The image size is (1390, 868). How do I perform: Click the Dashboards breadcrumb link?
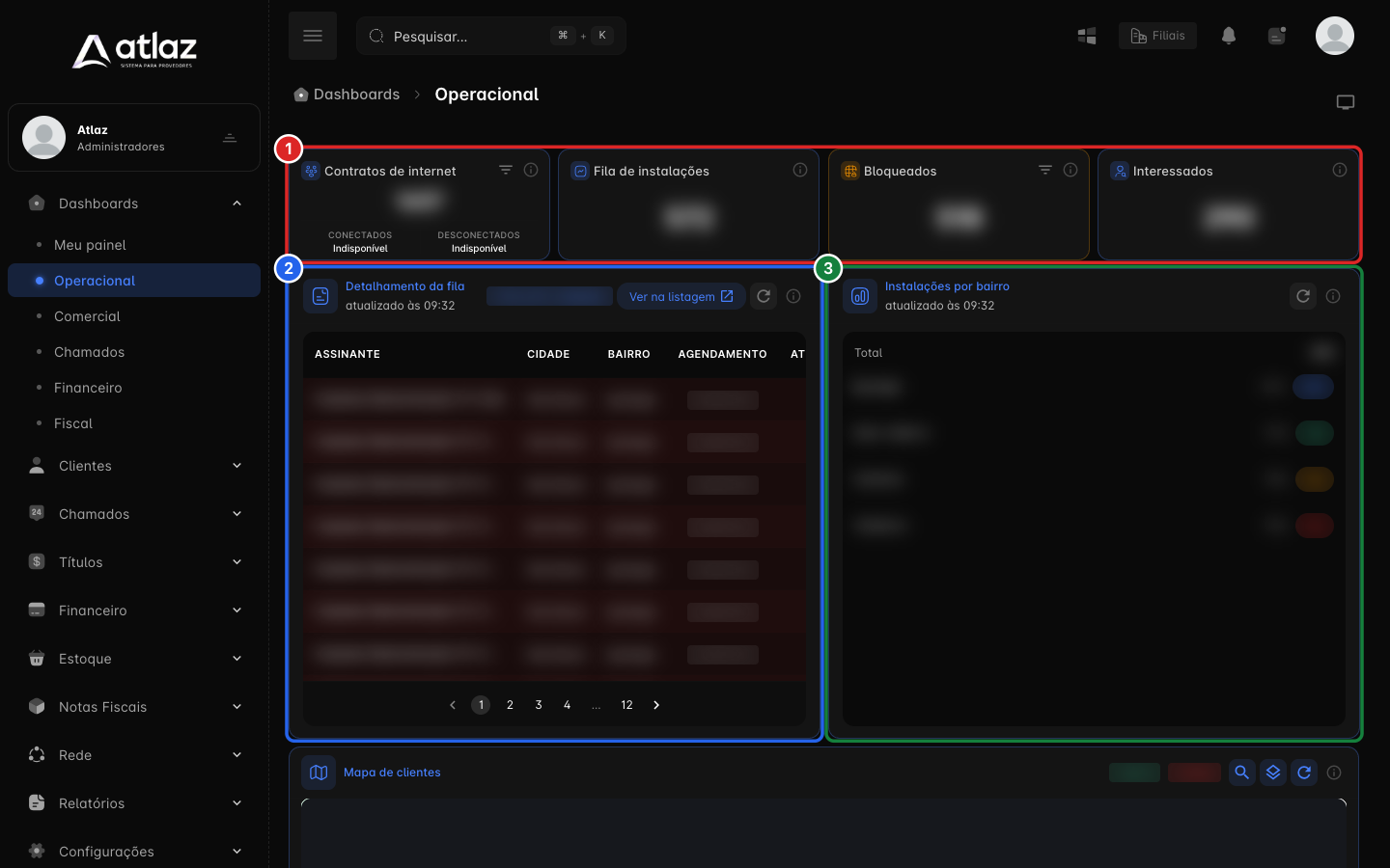coord(356,95)
